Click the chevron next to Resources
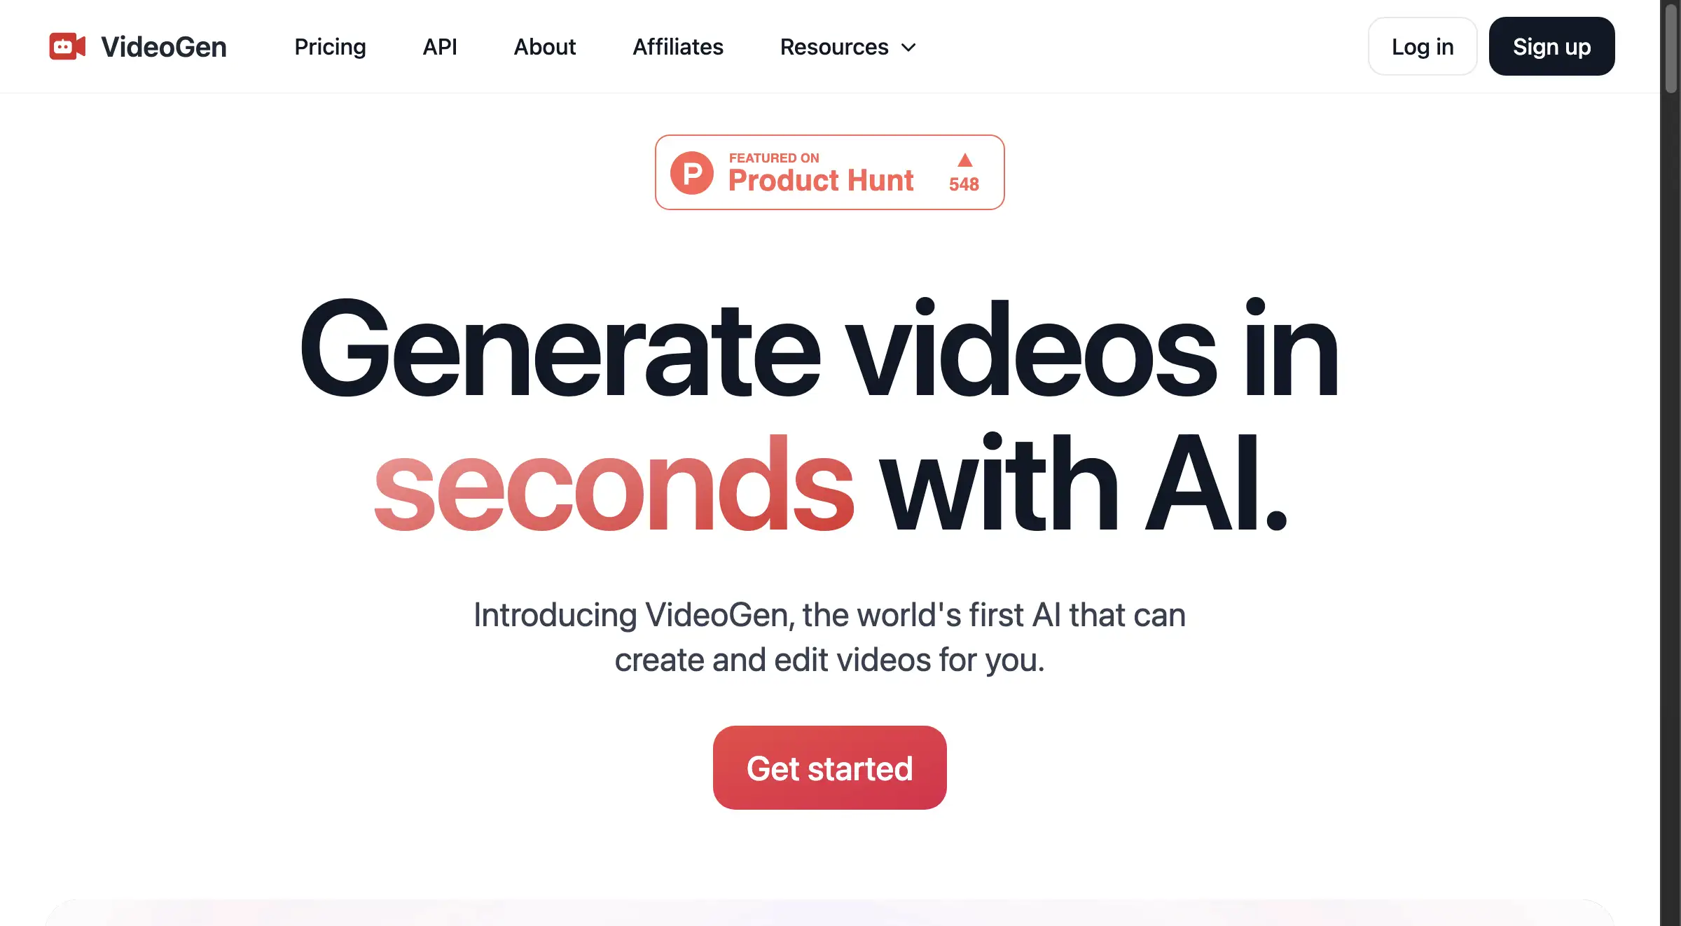Viewport: 1681px width, 926px height. point(911,46)
